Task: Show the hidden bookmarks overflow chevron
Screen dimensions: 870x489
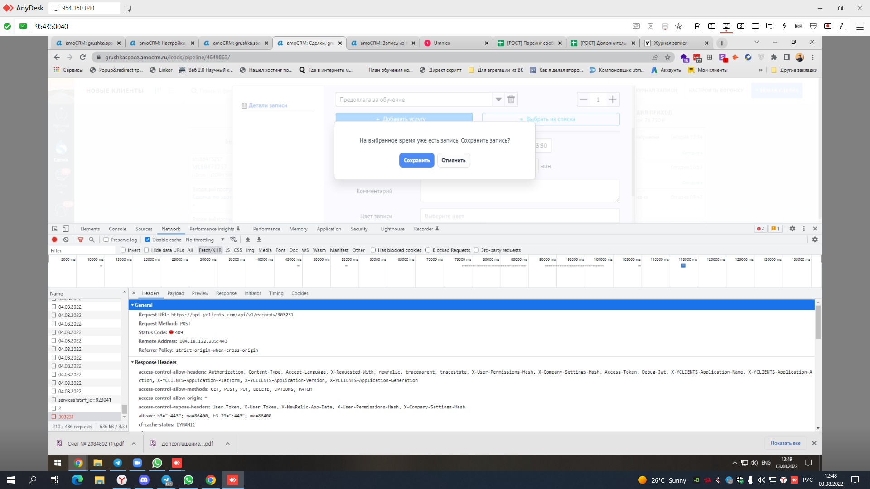Action: [760, 70]
